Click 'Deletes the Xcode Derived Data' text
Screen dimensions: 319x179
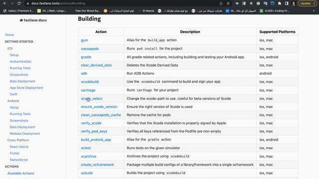[x=153, y=65]
